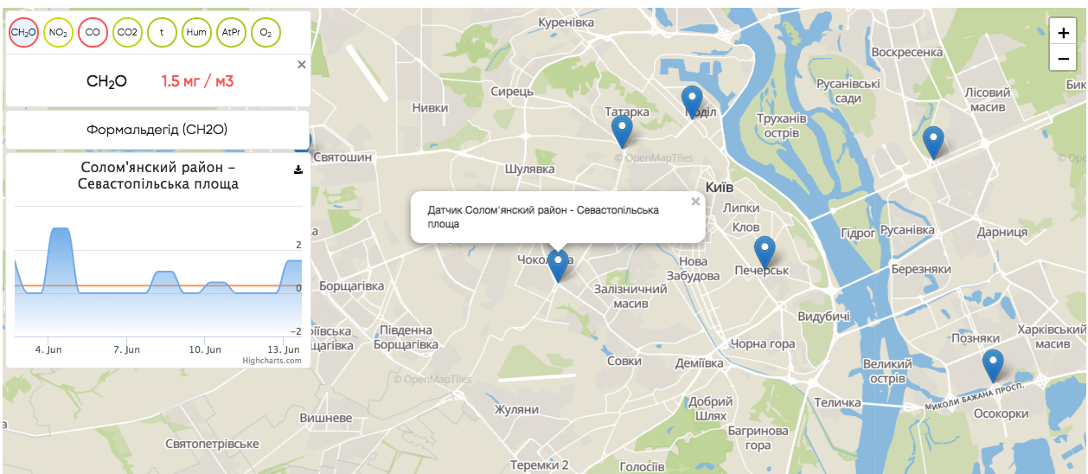Select the AtPr pressure indicator
This screenshot has height=474, width=1088.
231,32
